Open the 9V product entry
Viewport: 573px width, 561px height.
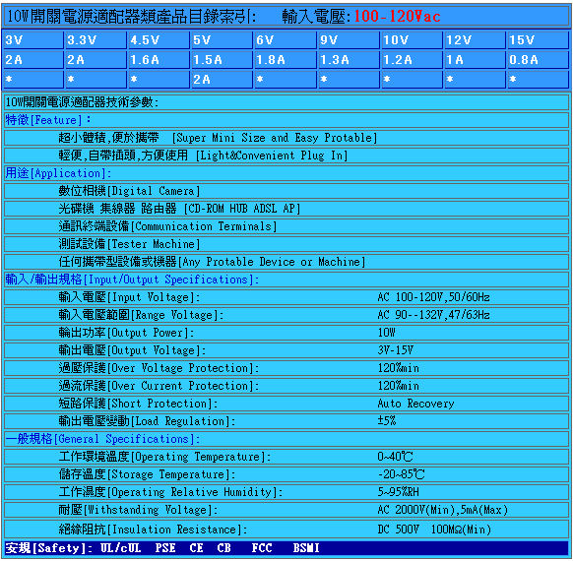(349, 40)
